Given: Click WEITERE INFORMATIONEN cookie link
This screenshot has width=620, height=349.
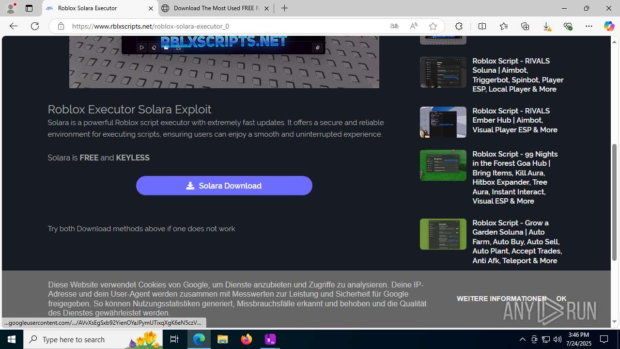Looking at the screenshot, I should [501, 299].
